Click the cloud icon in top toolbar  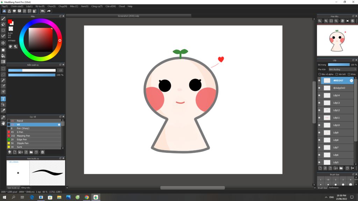[x=4, y=11]
